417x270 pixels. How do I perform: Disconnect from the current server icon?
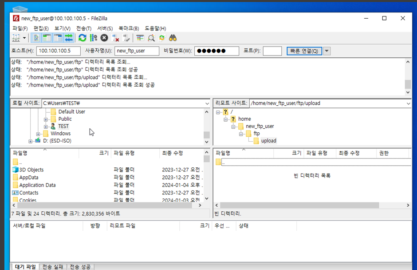click(115, 38)
